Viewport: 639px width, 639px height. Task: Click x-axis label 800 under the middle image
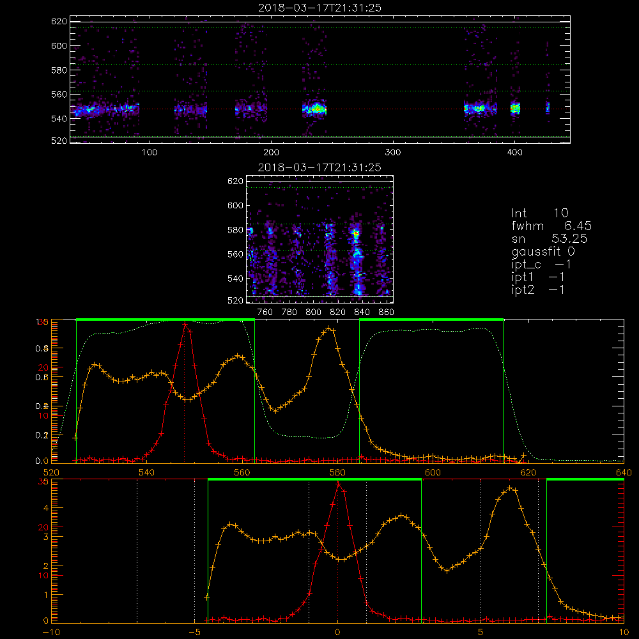[x=313, y=312]
